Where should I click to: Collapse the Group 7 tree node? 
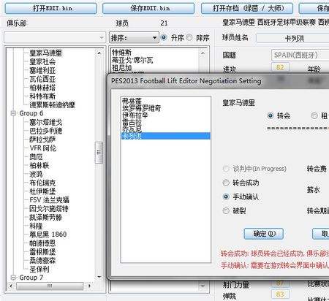13,278
